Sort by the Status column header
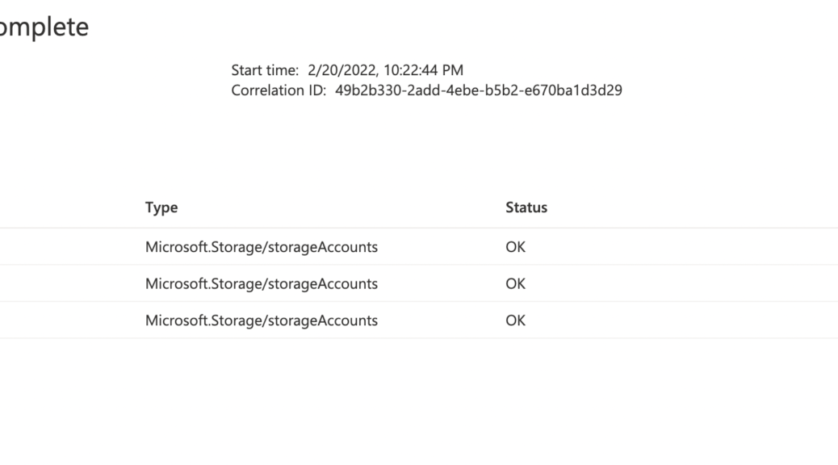The height and width of the screenshot is (465, 838). (526, 207)
